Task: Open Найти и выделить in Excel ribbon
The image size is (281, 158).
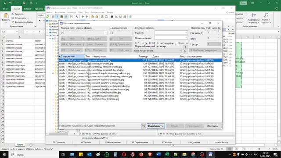Action: pos(266,18)
